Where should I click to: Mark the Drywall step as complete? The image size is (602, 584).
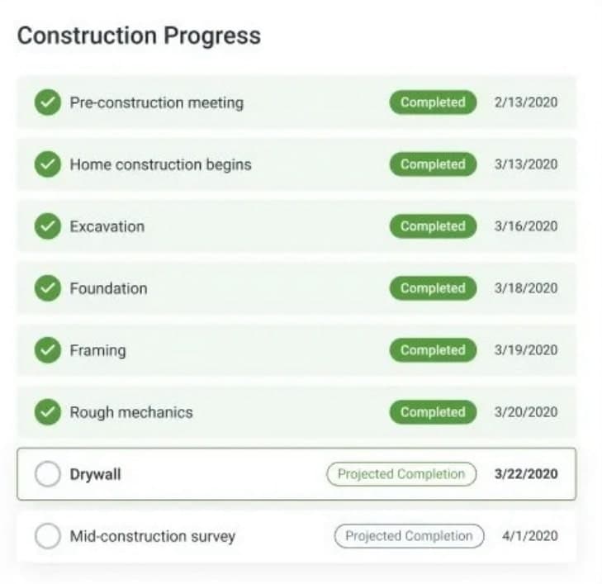pyautogui.click(x=48, y=474)
